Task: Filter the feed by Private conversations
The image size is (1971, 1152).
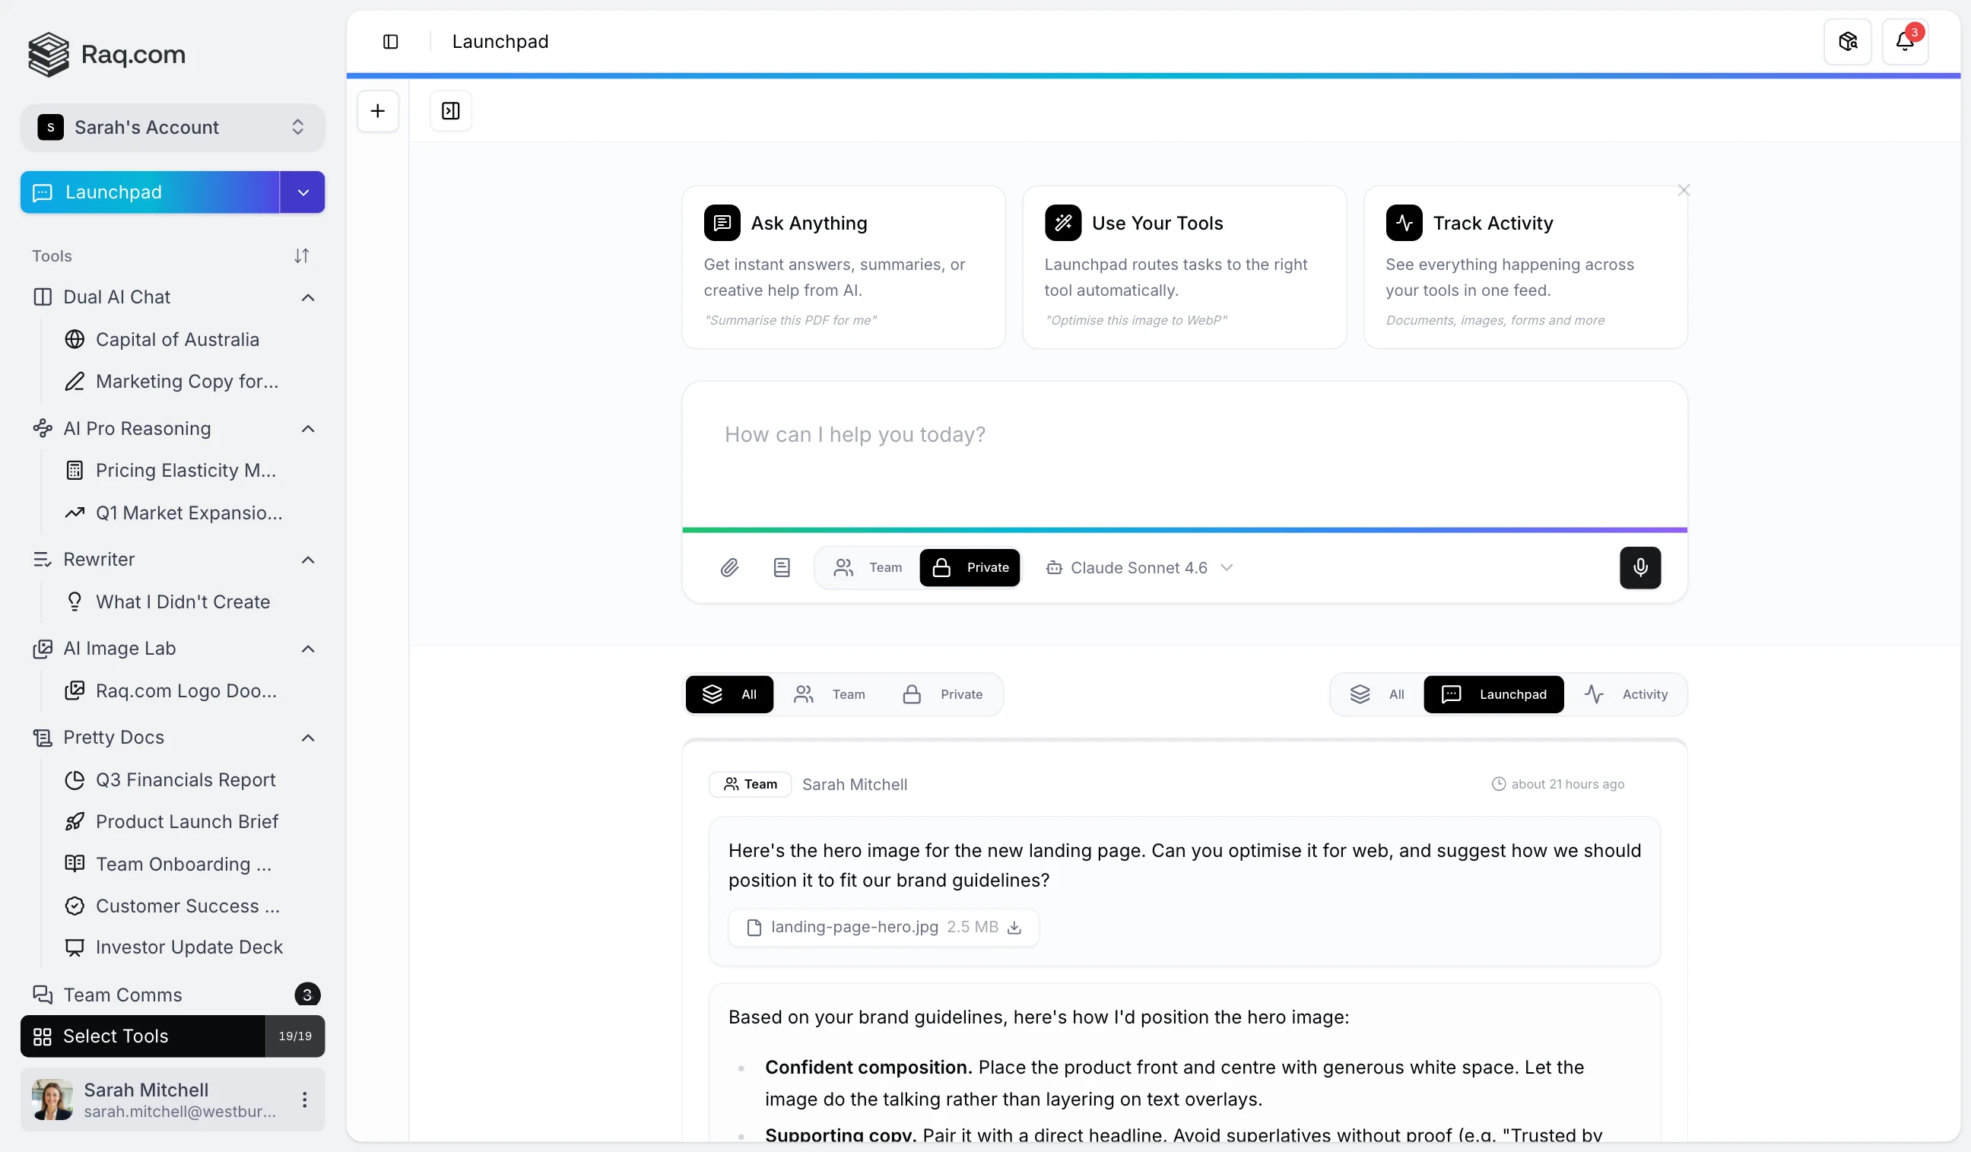Action: (x=943, y=693)
